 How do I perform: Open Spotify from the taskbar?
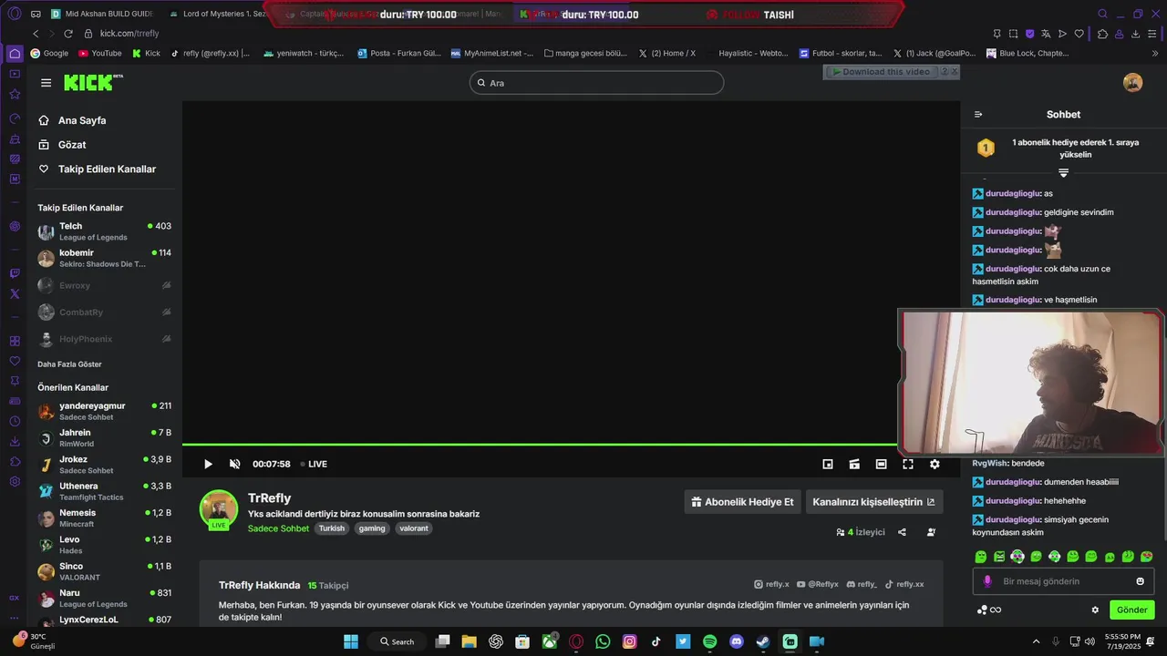(710, 641)
